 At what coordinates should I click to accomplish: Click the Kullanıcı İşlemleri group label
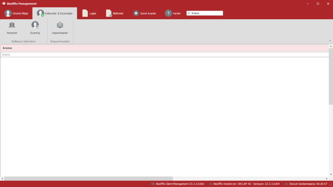[x=23, y=41]
